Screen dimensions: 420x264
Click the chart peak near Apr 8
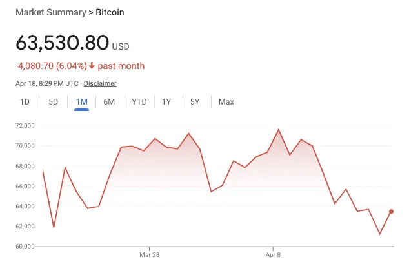[x=279, y=130]
